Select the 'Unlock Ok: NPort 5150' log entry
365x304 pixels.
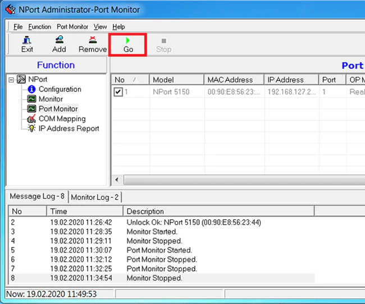click(161, 222)
